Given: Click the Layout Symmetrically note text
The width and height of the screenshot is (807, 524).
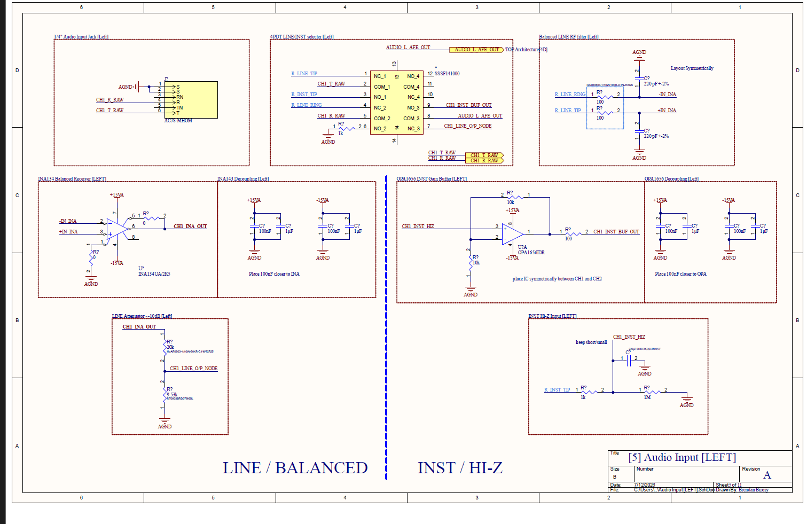Looking at the screenshot, I should [692, 68].
